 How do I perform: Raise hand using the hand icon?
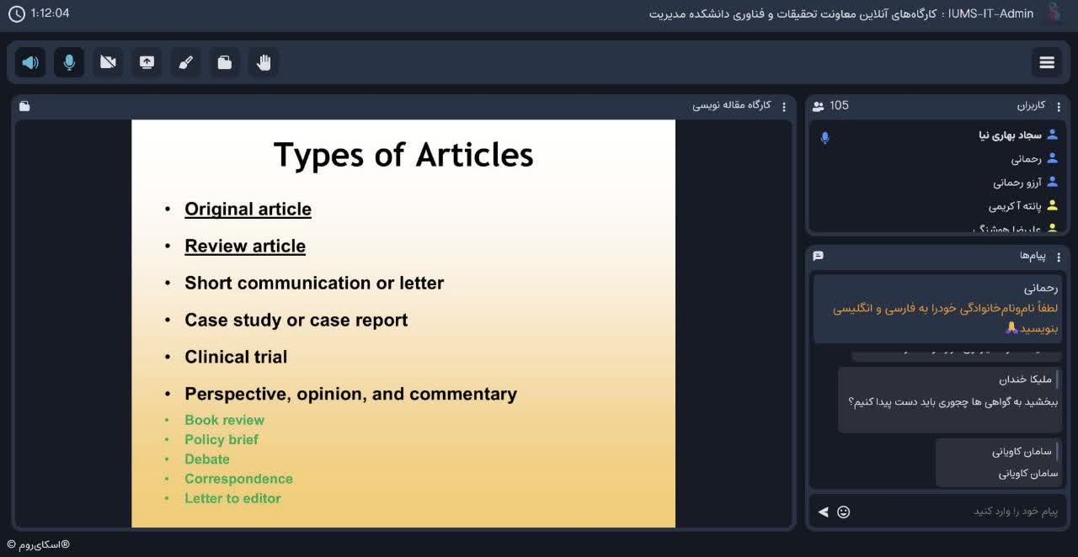(264, 62)
